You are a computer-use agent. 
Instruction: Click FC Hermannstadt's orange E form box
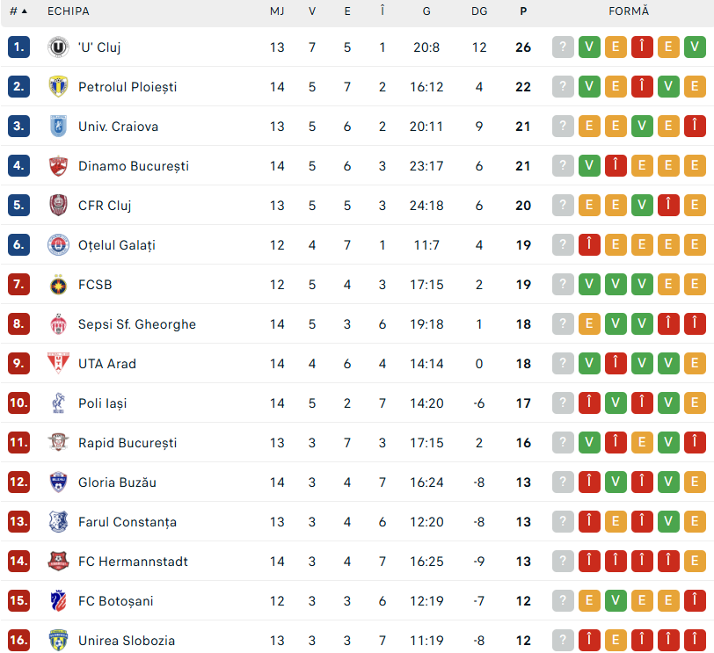[x=695, y=562]
